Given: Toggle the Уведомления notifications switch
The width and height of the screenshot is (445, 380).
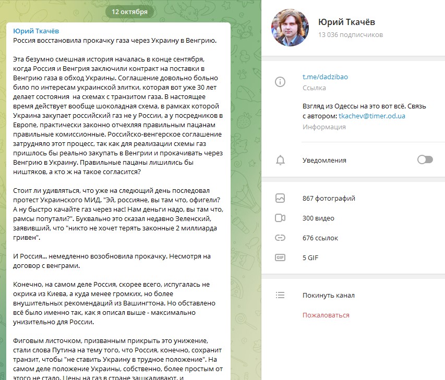Looking at the screenshot, I should coord(425,160).
